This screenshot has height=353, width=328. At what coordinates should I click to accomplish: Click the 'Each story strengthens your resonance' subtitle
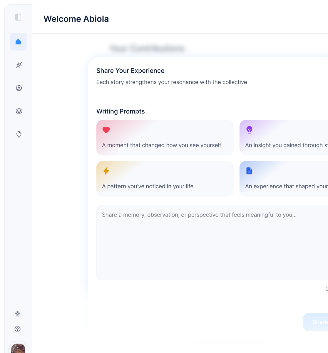point(172,82)
